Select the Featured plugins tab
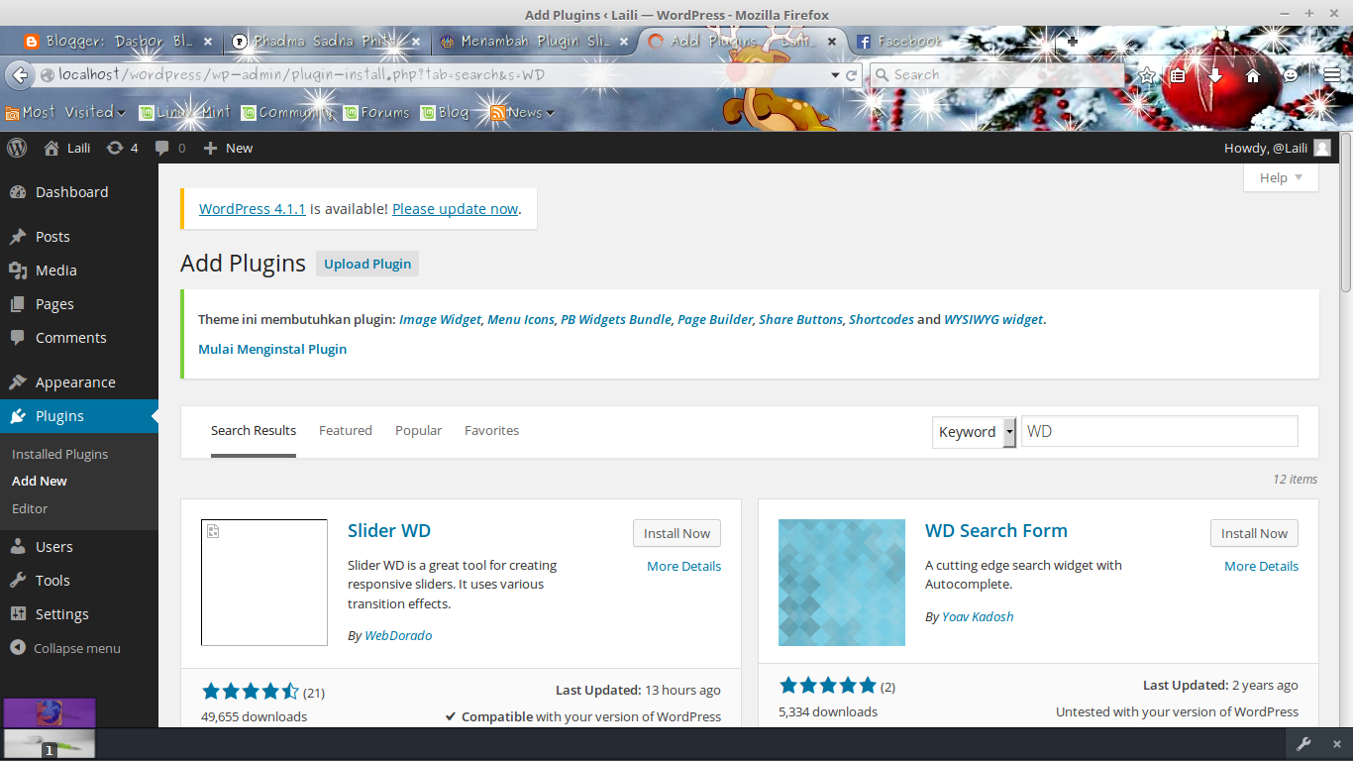The image size is (1353, 761). [346, 431]
